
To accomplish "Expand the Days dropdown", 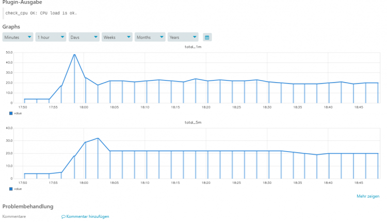I will tap(84, 37).
